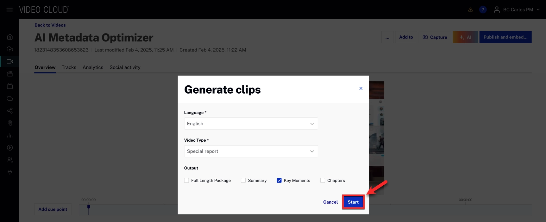Click Publish and embed button
Screen dimensions: 546x222
505,37
